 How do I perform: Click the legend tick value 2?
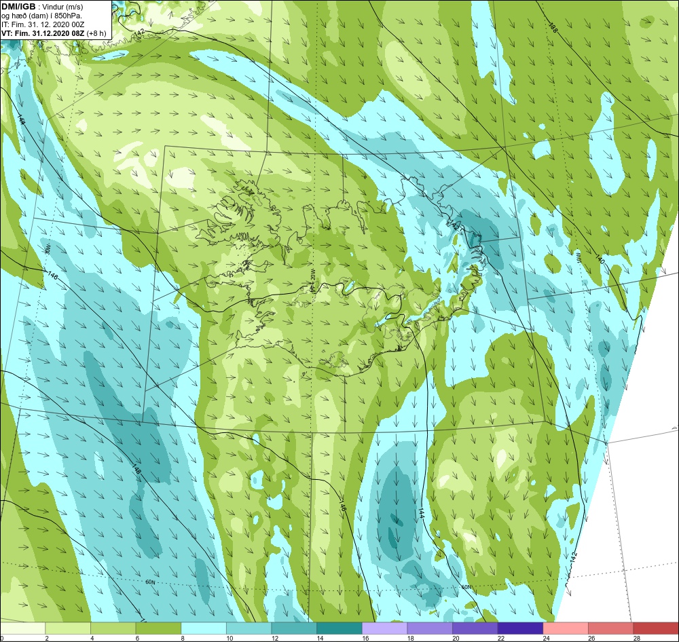click(48, 638)
